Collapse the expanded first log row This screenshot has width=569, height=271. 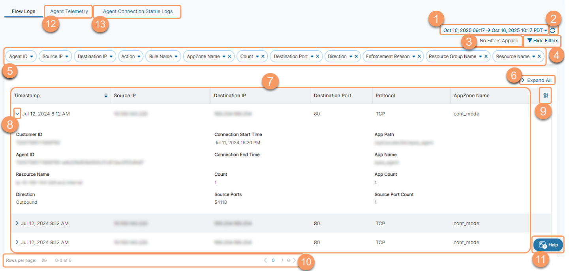pyautogui.click(x=17, y=113)
